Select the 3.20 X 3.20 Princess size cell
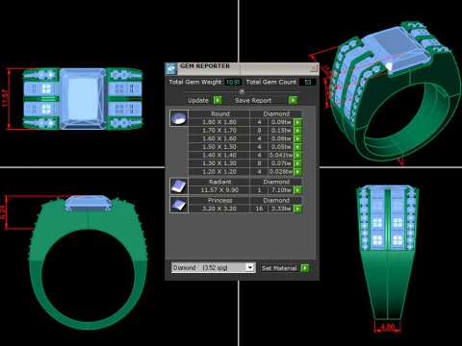 pyautogui.click(x=219, y=209)
